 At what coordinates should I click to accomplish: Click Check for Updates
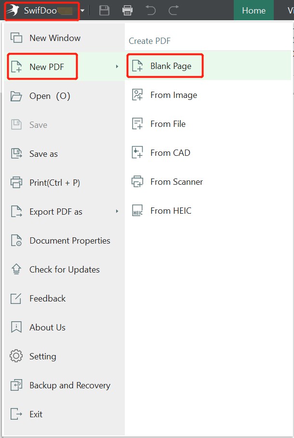click(x=64, y=269)
